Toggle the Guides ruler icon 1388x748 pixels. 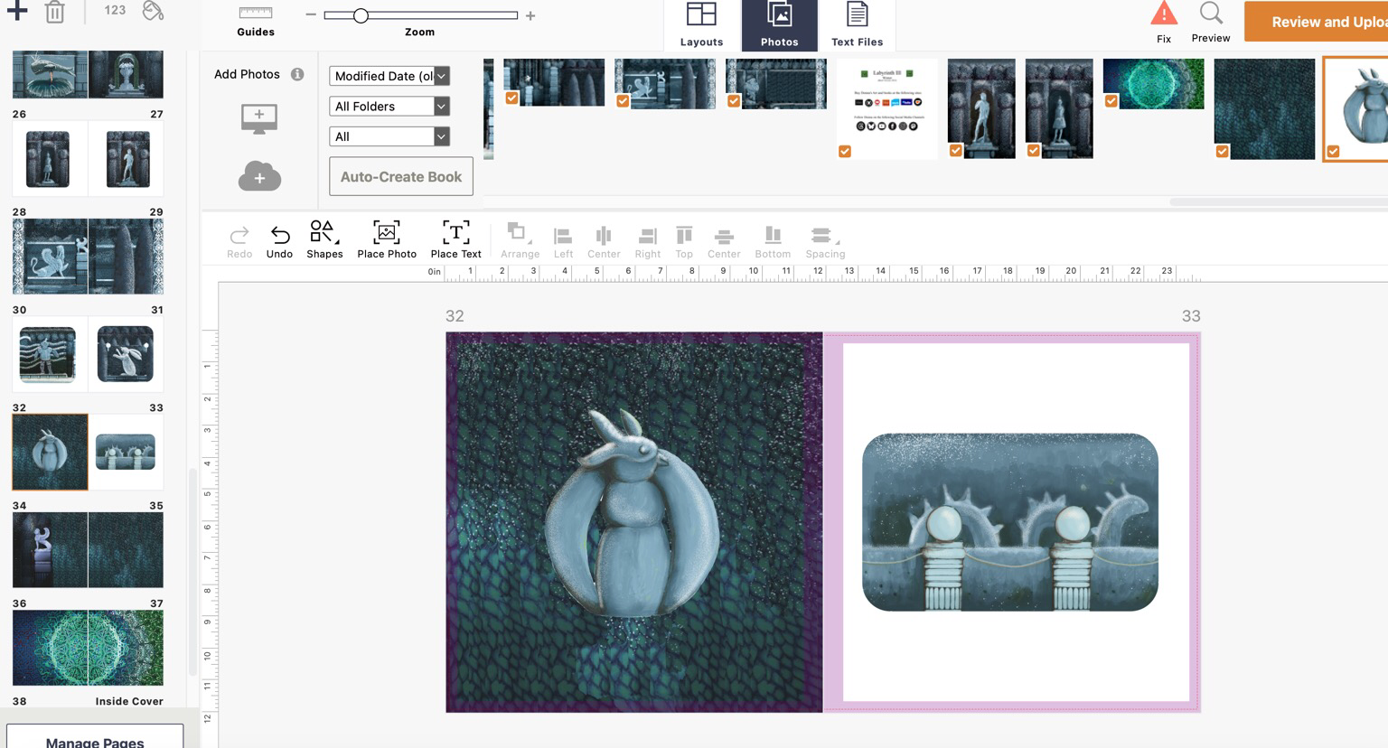pos(256,13)
